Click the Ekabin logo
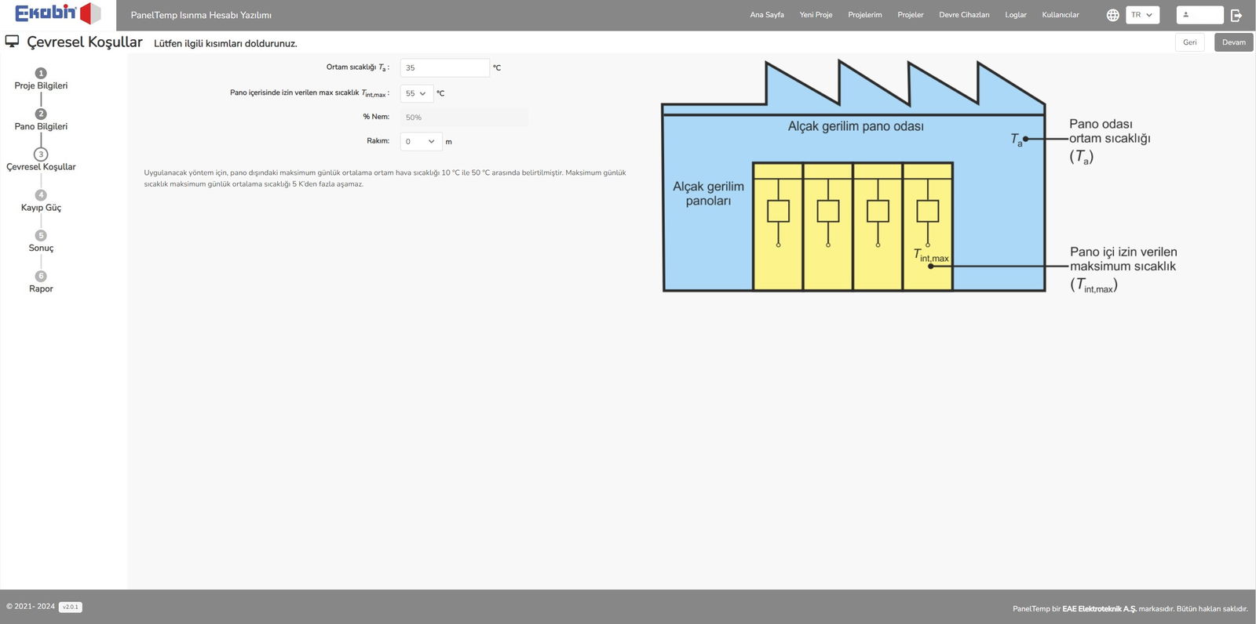1256x624 pixels. pyautogui.click(x=57, y=13)
